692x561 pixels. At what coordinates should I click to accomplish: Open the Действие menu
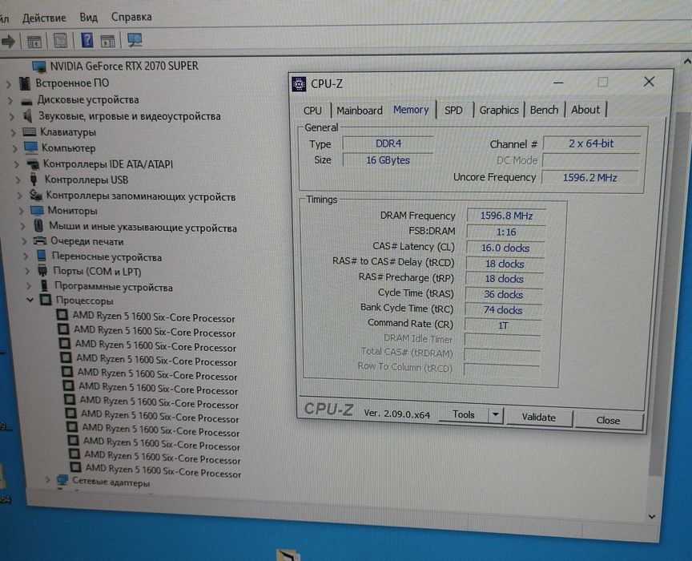point(44,18)
